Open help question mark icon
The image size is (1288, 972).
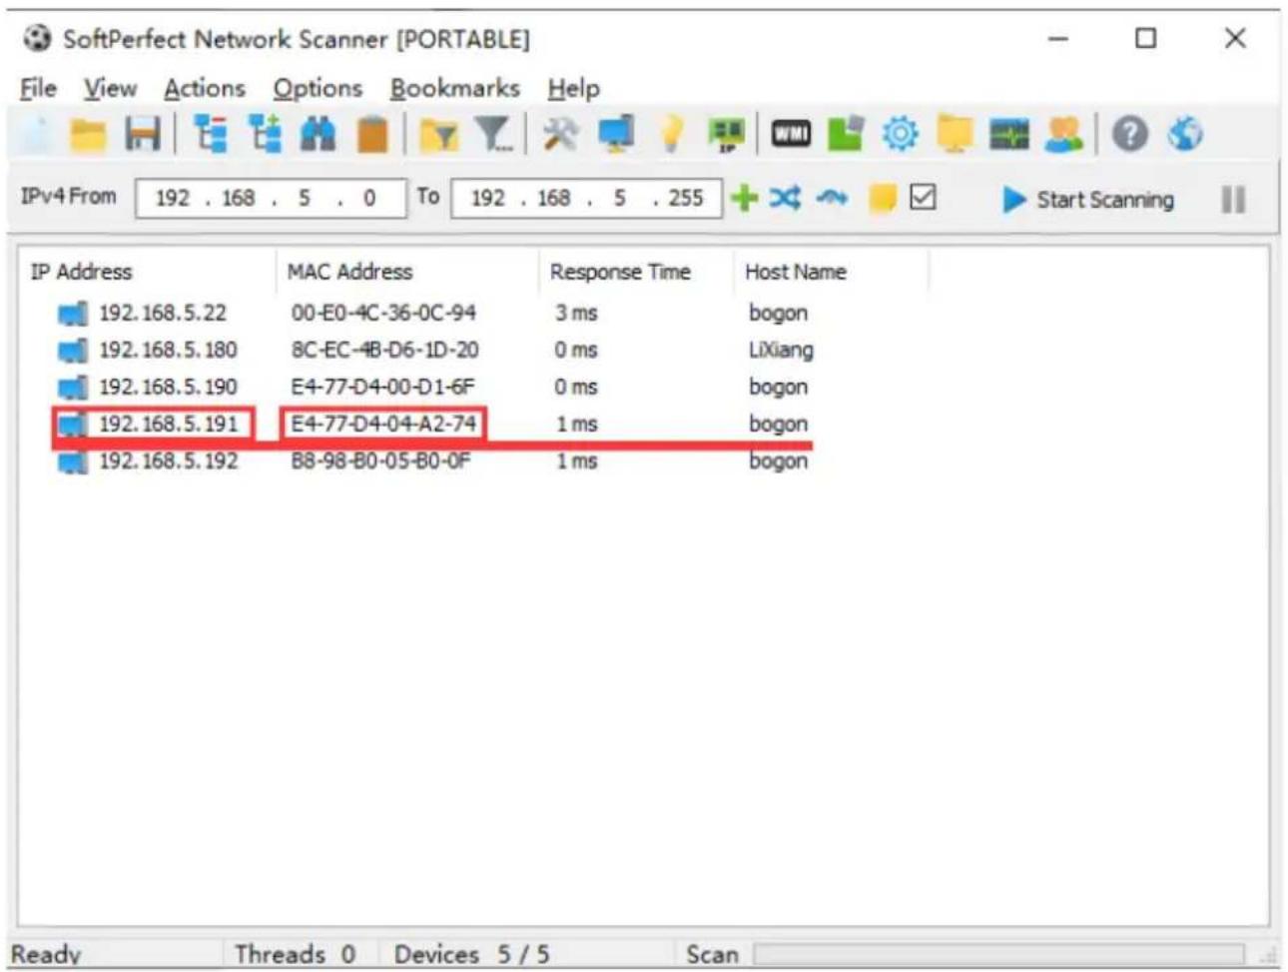point(1129,134)
